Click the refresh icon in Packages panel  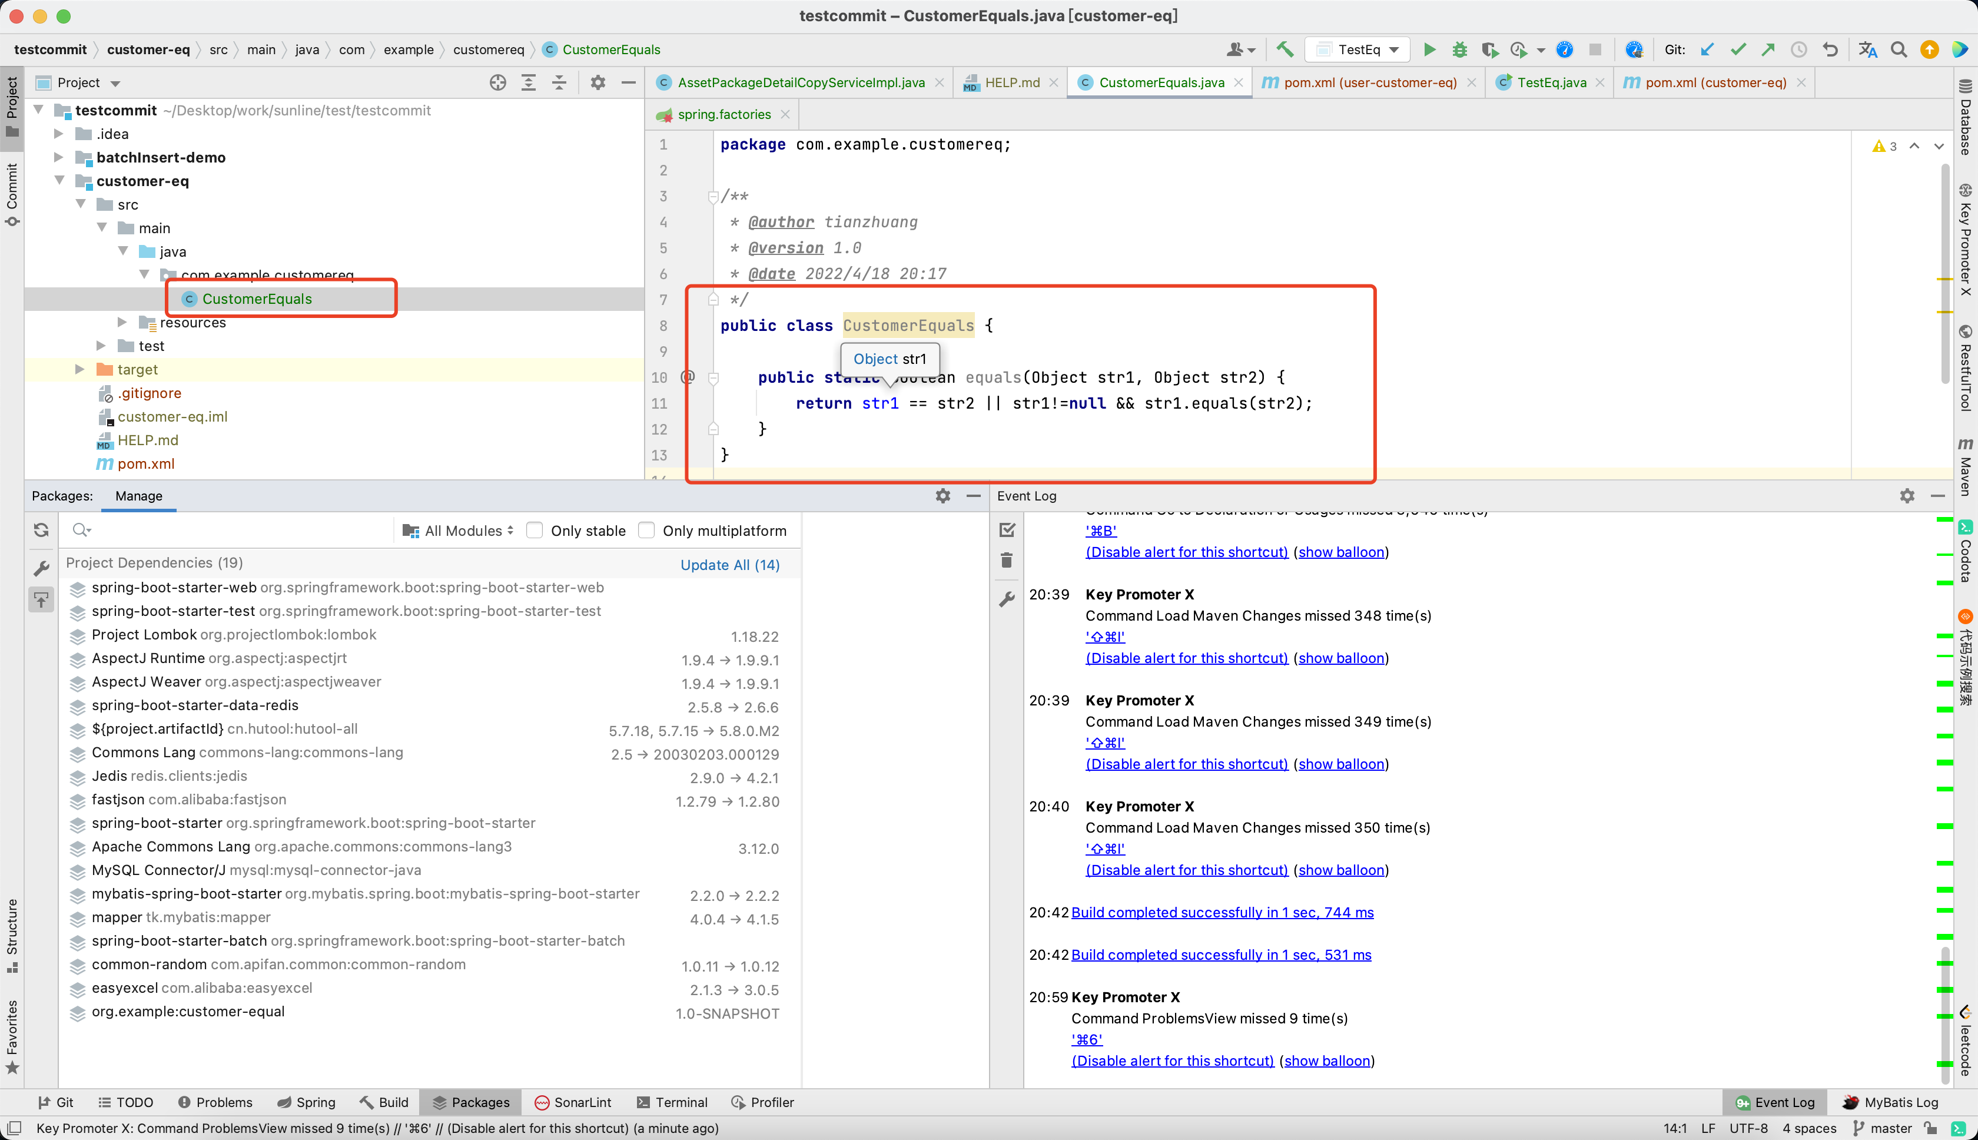(x=41, y=530)
